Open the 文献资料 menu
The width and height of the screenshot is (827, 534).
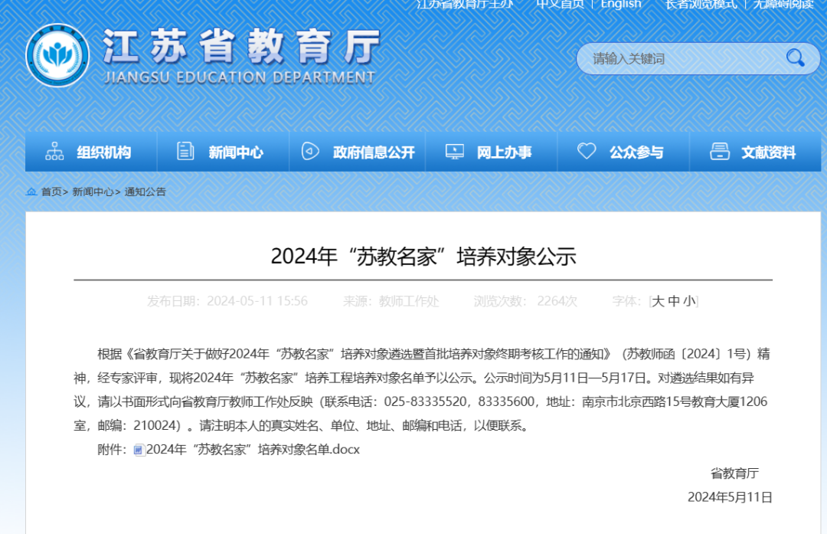click(755, 152)
